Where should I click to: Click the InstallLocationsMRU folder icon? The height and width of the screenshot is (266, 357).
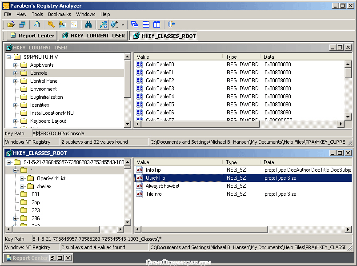[x=24, y=113]
